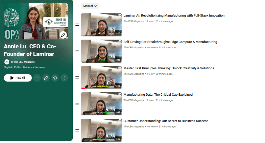Open The CEO Magazine channel link in sidebar
This screenshot has width=265, height=143.
click(24, 62)
